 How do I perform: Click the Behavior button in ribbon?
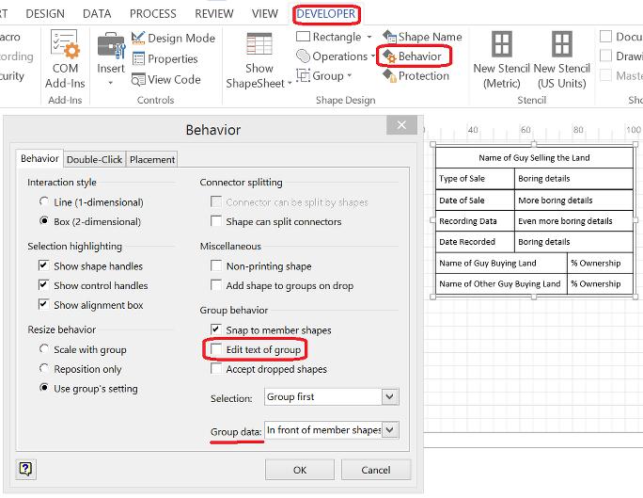(413, 56)
